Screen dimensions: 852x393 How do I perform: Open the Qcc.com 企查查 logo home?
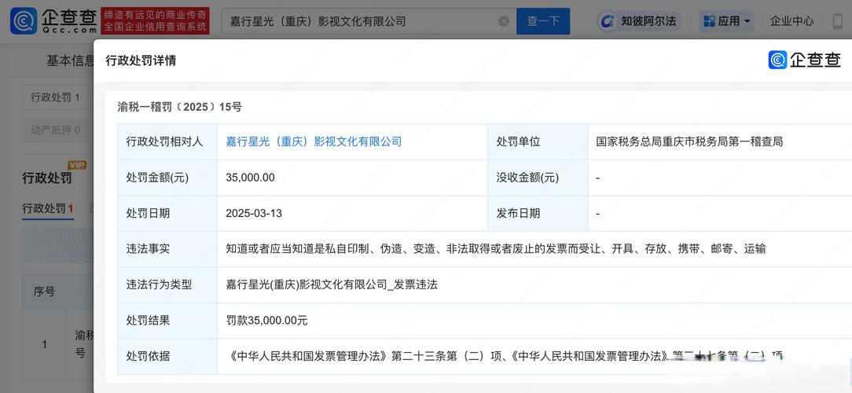[x=53, y=21]
